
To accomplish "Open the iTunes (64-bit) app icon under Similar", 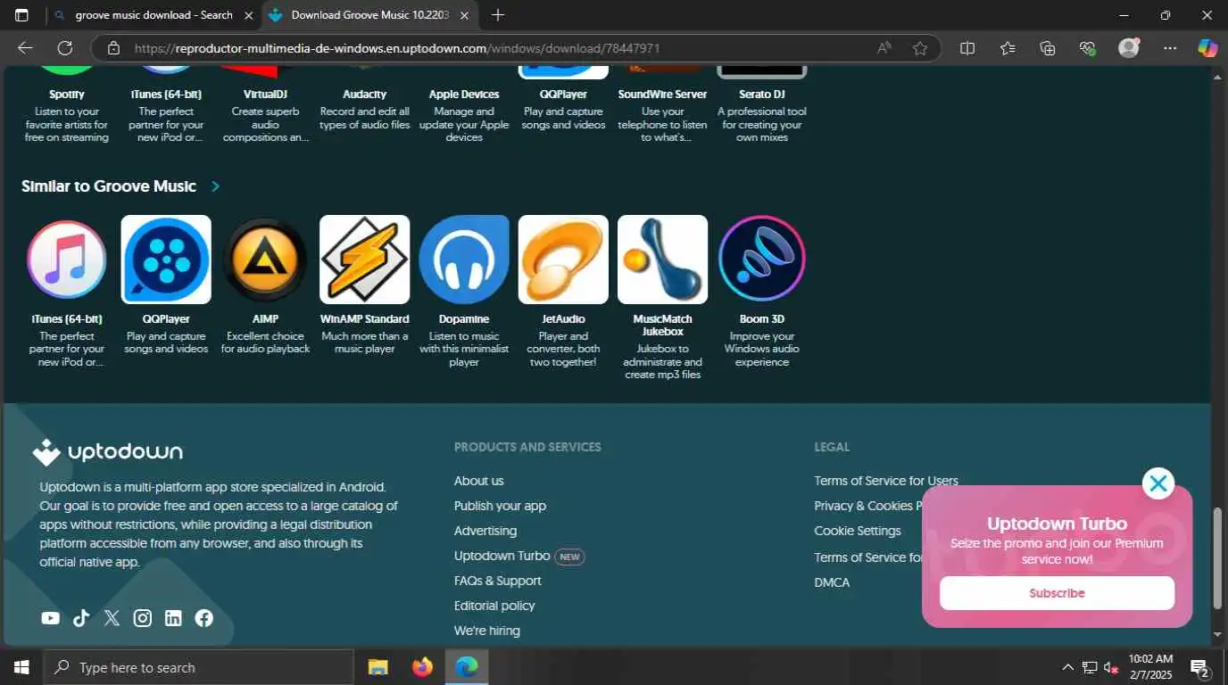I will [x=67, y=260].
